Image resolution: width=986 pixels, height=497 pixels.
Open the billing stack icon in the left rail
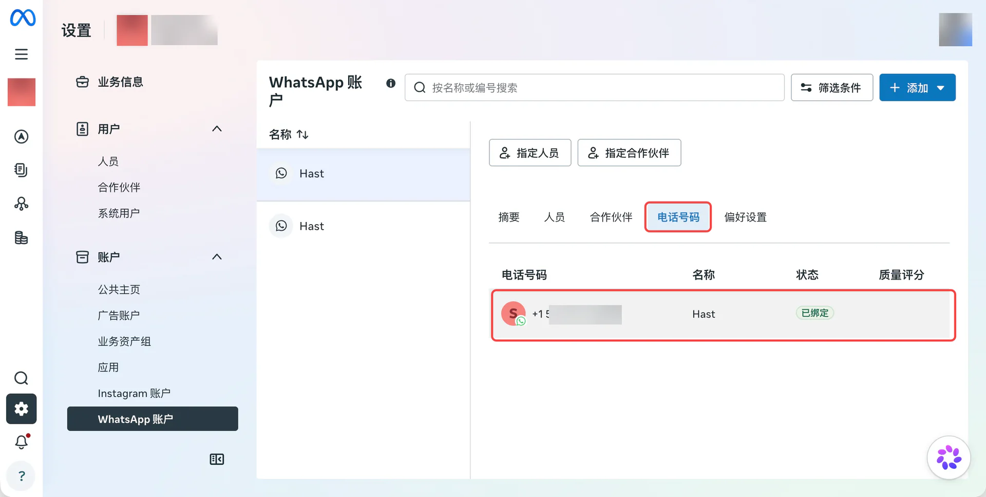[x=21, y=237]
